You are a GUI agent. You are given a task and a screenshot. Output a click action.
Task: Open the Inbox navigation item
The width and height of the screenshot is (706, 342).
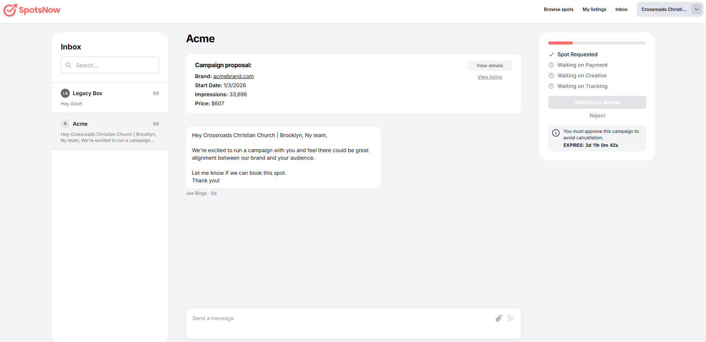621,9
